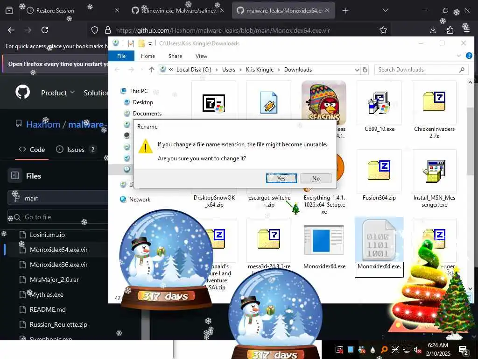Viewport: 478px width, 359px height.
Task: Click the chevron after Users in the address bar
Action: pyautogui.click(x=240, y=70)
